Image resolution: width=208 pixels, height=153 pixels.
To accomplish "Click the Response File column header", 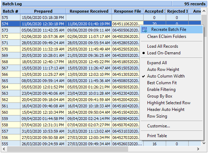I will coord(128,11).
